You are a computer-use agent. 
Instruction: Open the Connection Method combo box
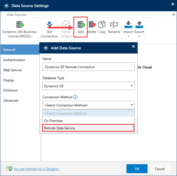[88, 105]
